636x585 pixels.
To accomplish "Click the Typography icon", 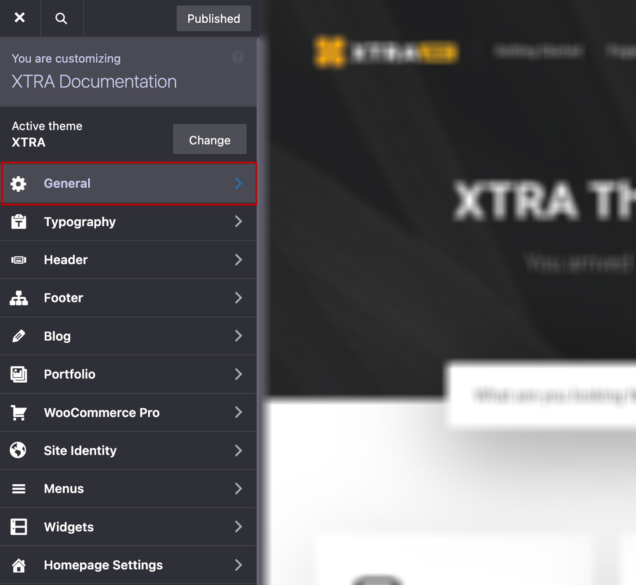I will pos(19,222).
